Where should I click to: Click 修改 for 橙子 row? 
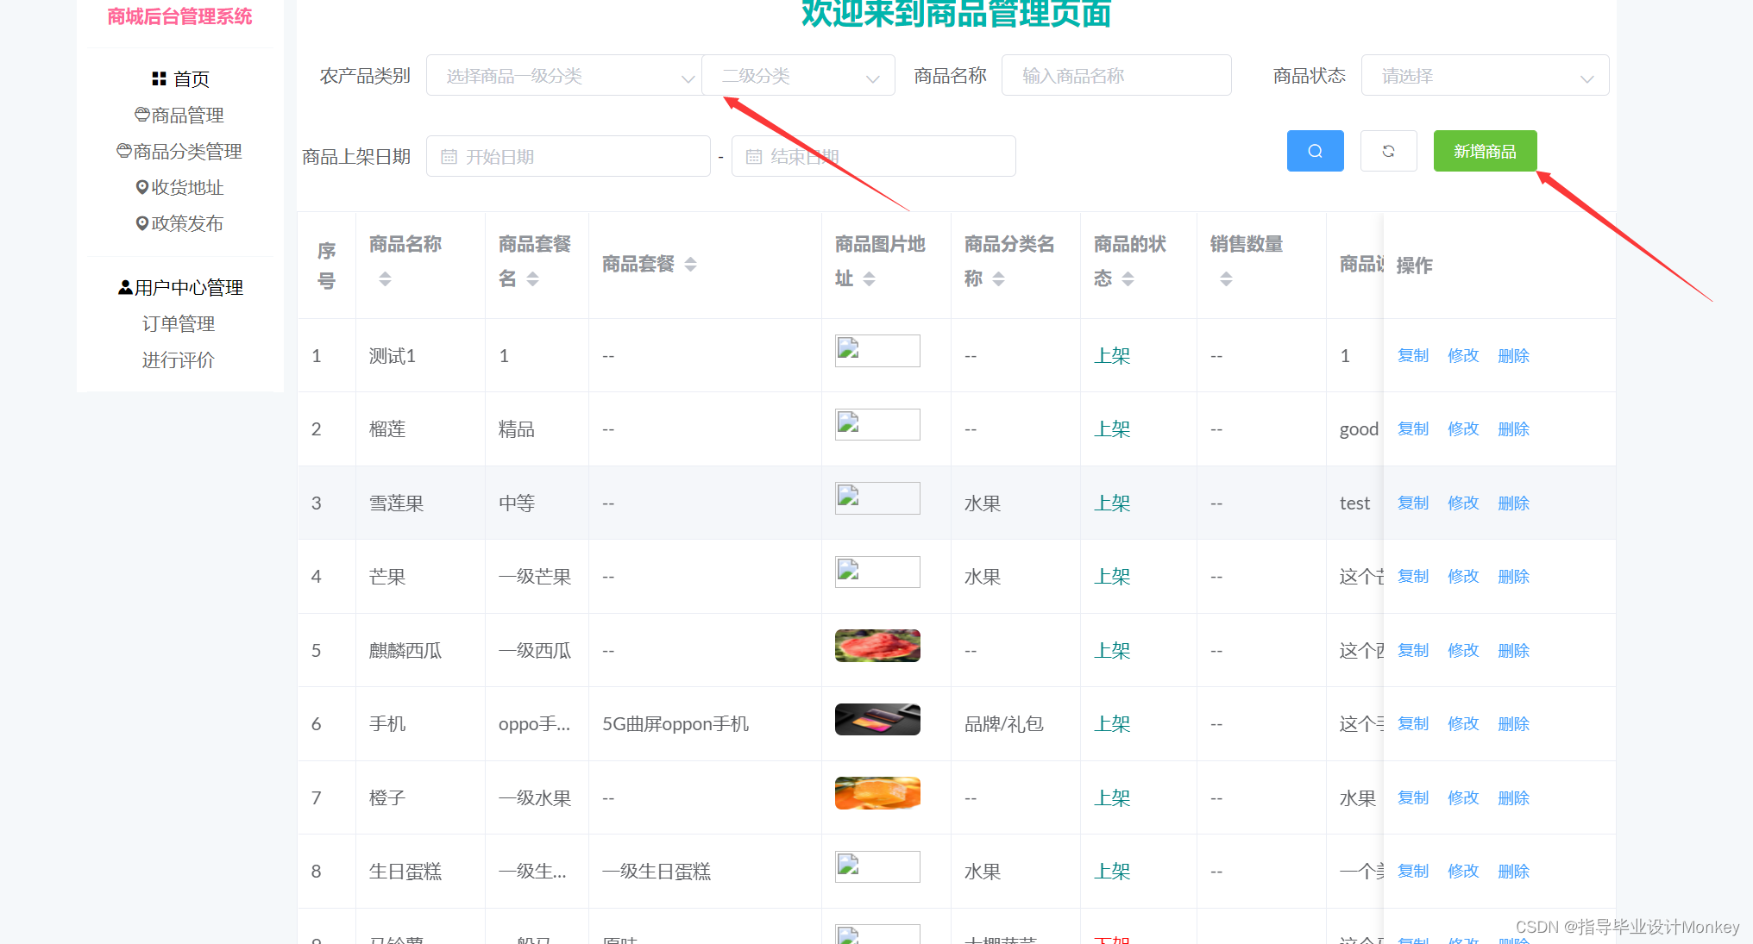[1463, 797]
